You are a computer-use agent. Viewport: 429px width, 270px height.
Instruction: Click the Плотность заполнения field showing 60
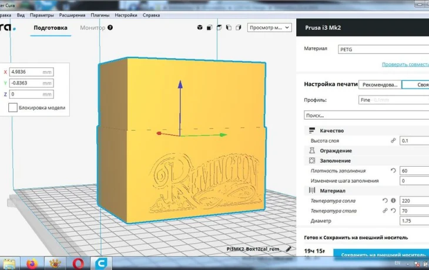tap(414, 171)
